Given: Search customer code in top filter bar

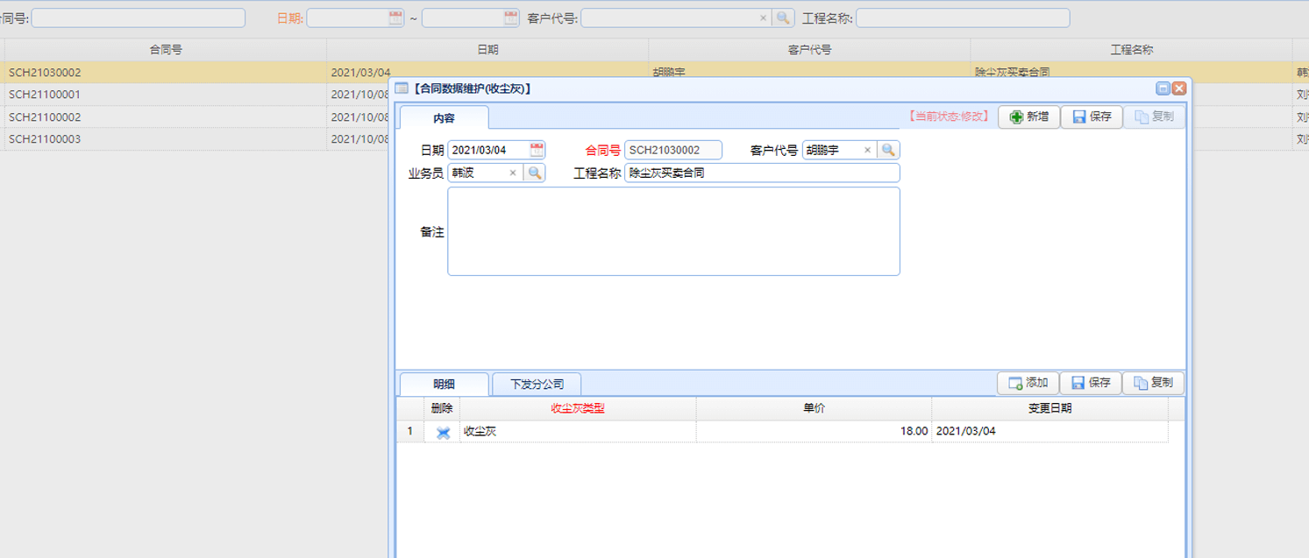Looking at the screenshot, I should click(x=783, y=18).
